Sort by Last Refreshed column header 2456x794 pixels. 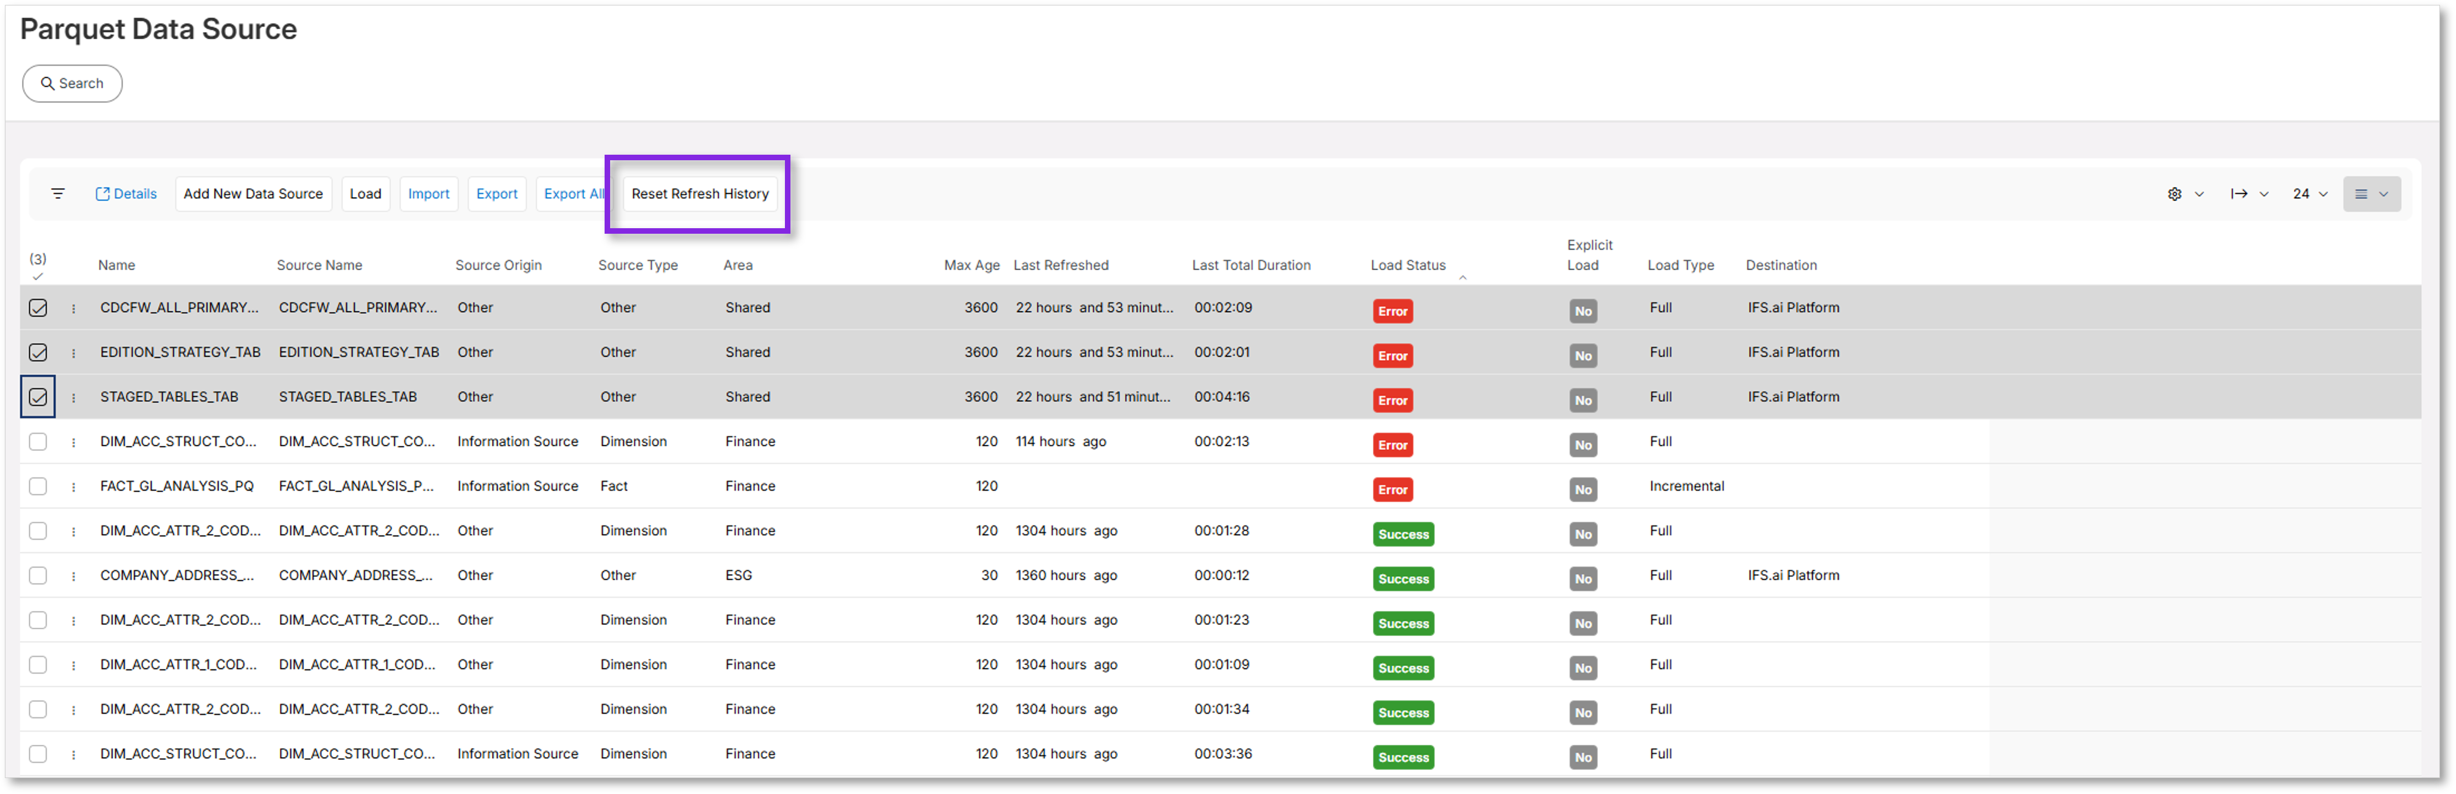(x=1061, y=266)
